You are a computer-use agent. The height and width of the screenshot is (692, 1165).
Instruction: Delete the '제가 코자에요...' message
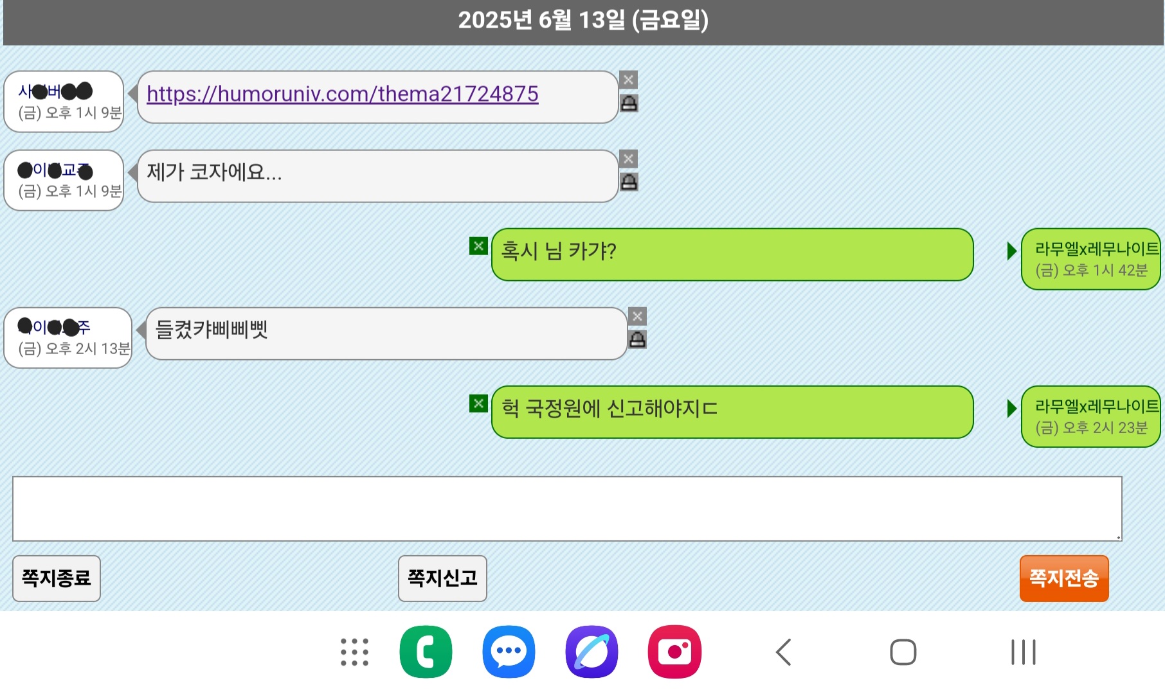(629, 159)
